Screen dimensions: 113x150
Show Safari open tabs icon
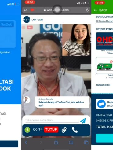86,142
